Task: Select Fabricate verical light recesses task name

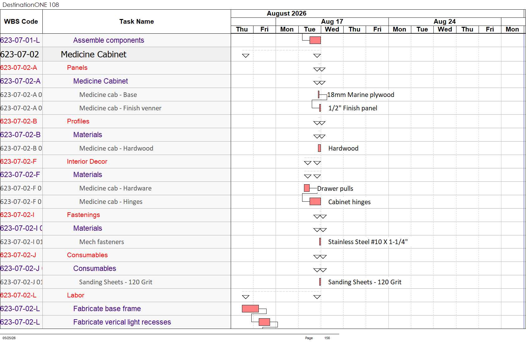Action: point(122,322)
